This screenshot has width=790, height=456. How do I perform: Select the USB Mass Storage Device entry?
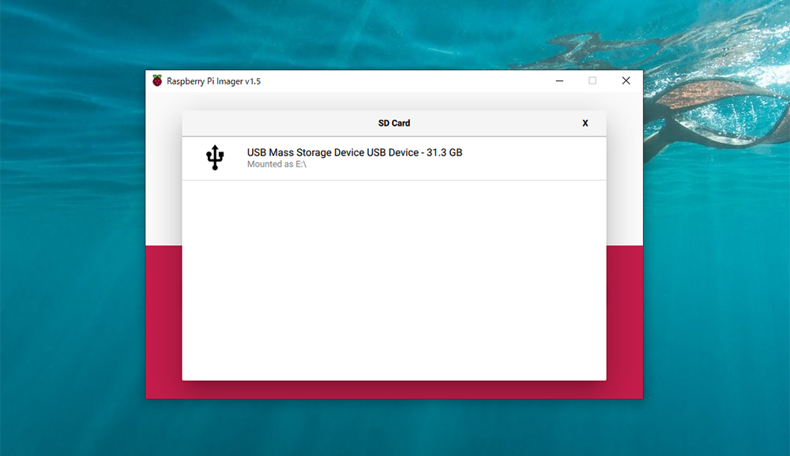394,158
